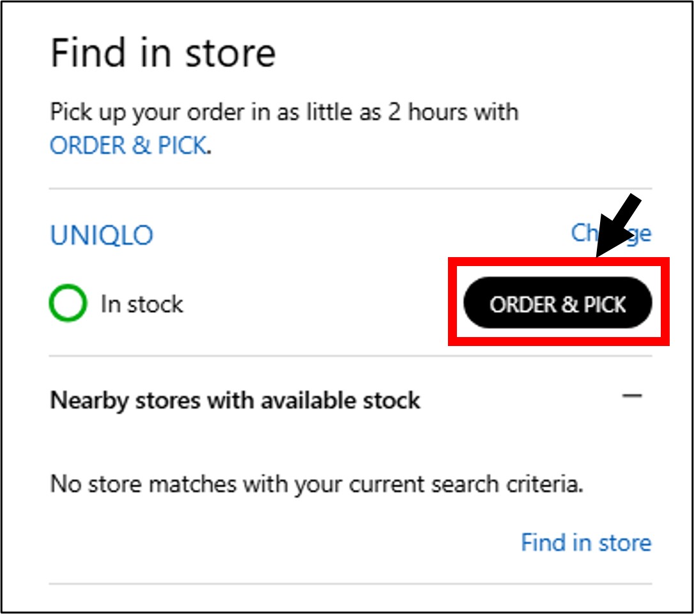Screen dimensions: 694x614
Task: Click the large Find in store title
Action: 163,53
